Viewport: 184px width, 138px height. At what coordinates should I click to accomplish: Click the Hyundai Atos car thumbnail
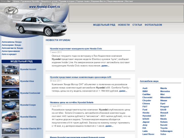(10, 81)
